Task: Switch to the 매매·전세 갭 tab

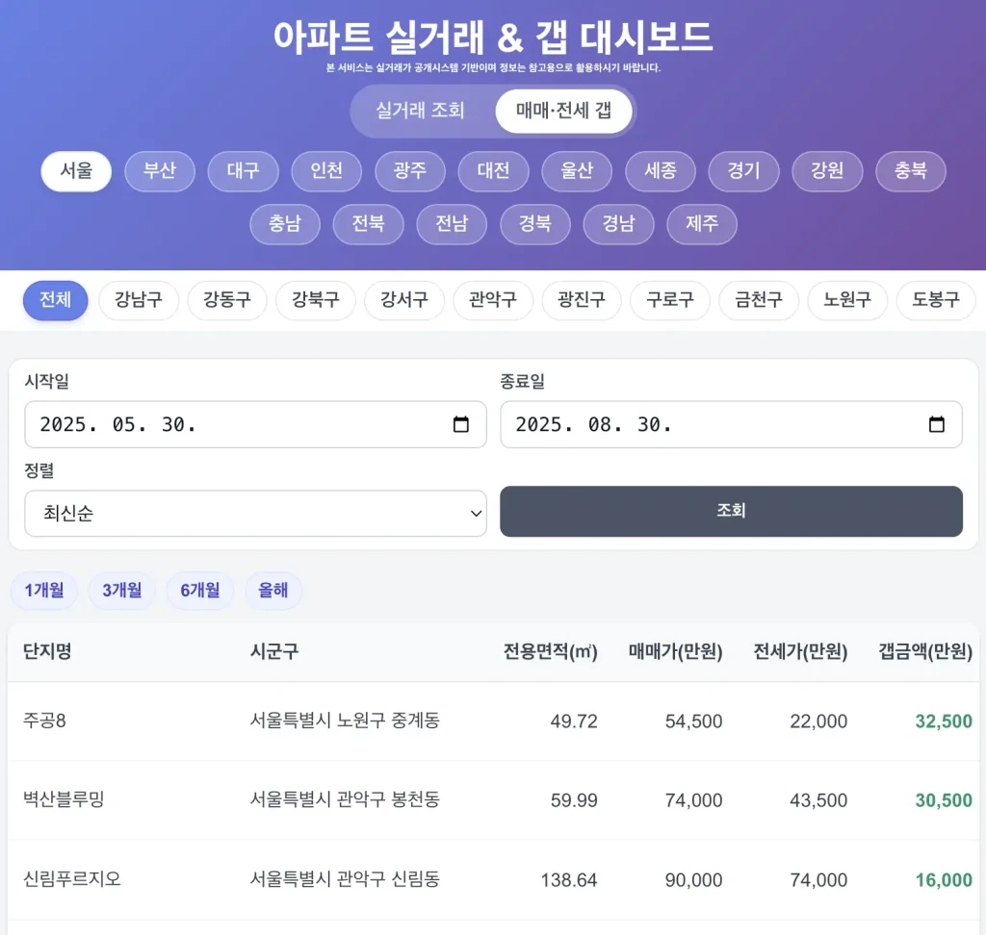Action: pos(563,111)
